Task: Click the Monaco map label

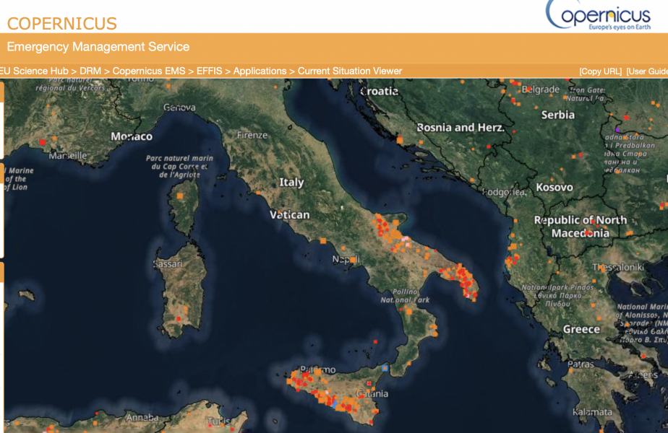Action: tap(132, 136)
